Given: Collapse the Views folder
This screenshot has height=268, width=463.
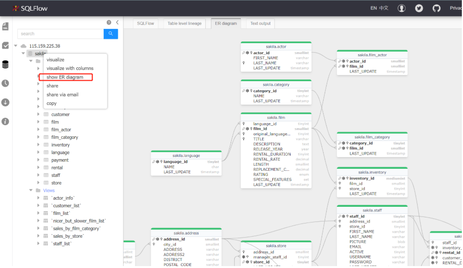Looking at the screenshot, I should [x=31, y=190].
